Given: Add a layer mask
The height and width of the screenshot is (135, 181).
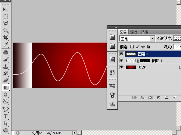Looking at the screenshot, I should click(150, 98).
